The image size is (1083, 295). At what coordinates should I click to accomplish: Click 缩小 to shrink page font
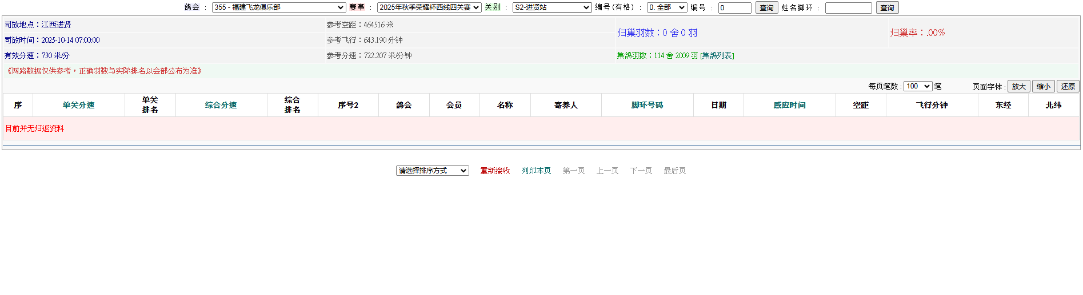(x=1043, y=86)
